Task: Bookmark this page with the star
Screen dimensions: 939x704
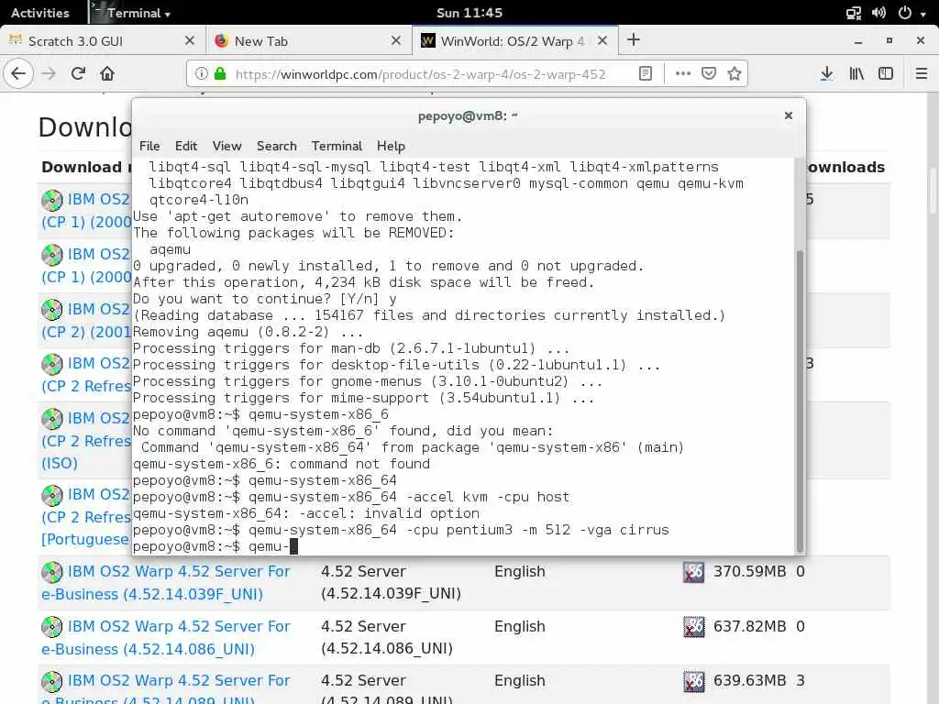Action: coord(735,73)
